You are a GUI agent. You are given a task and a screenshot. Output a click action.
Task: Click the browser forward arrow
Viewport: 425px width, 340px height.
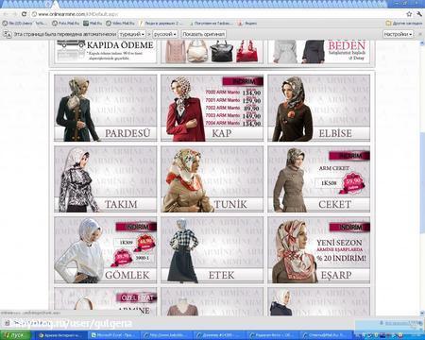(14, 14)
